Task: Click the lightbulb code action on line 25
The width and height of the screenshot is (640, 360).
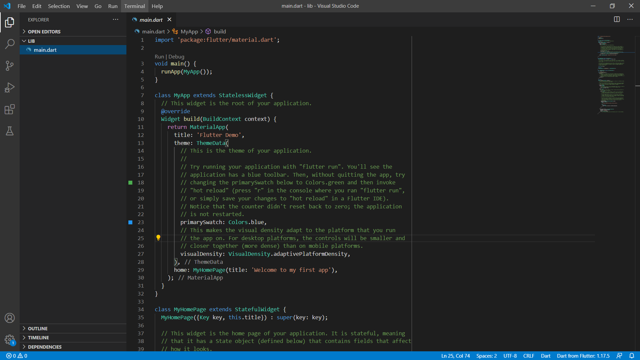Action: pos(158,238)
